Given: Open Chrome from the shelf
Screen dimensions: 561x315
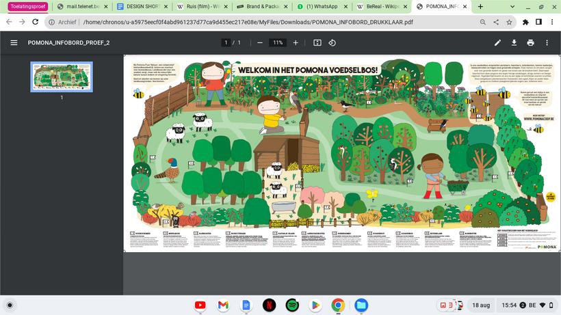Looking at the screenshot, I should click(x=338, y=305).
